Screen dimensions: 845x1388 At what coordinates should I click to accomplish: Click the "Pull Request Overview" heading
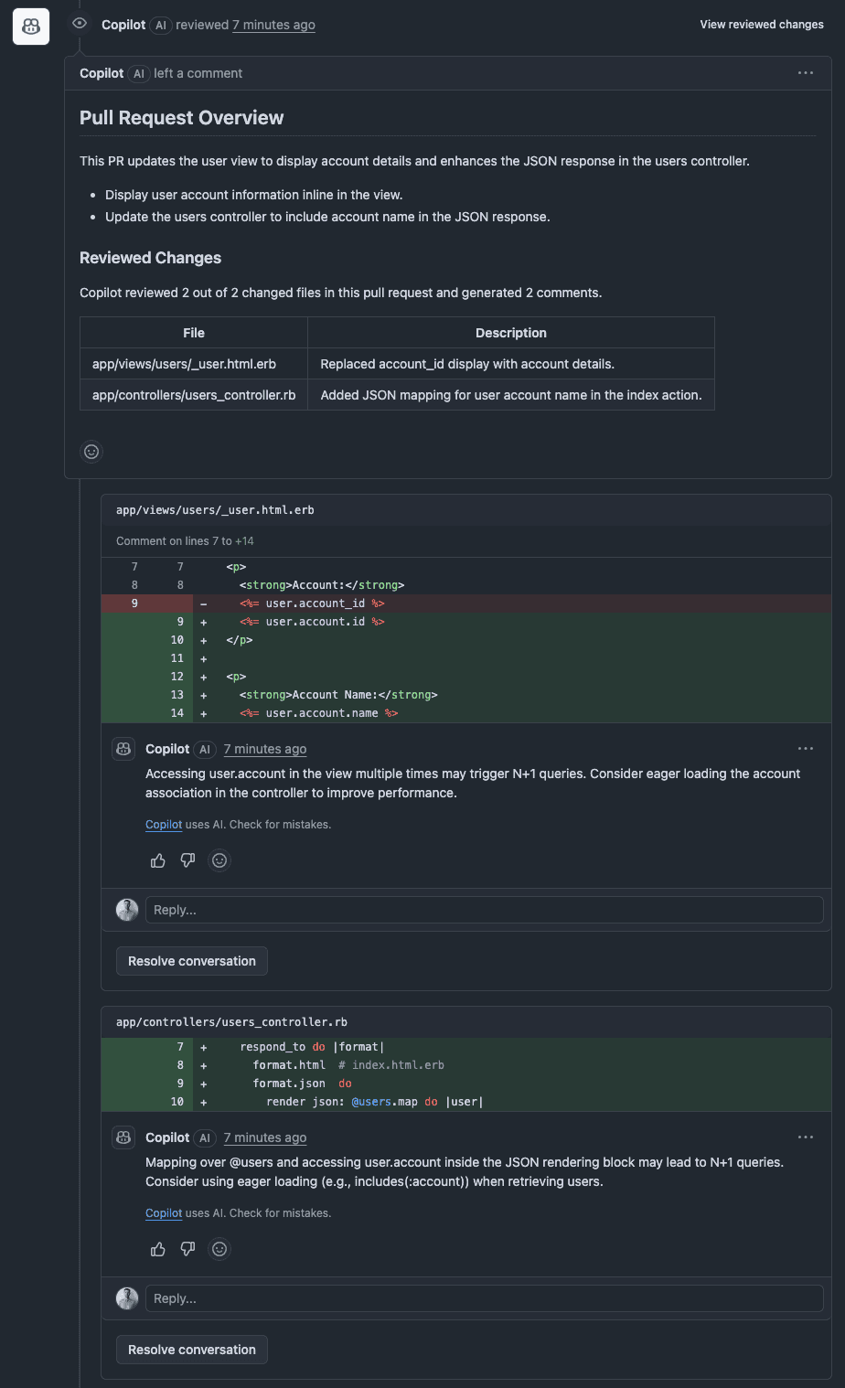182,118
